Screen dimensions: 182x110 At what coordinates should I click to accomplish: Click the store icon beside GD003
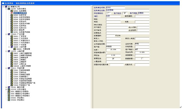(x=12, y=40)
